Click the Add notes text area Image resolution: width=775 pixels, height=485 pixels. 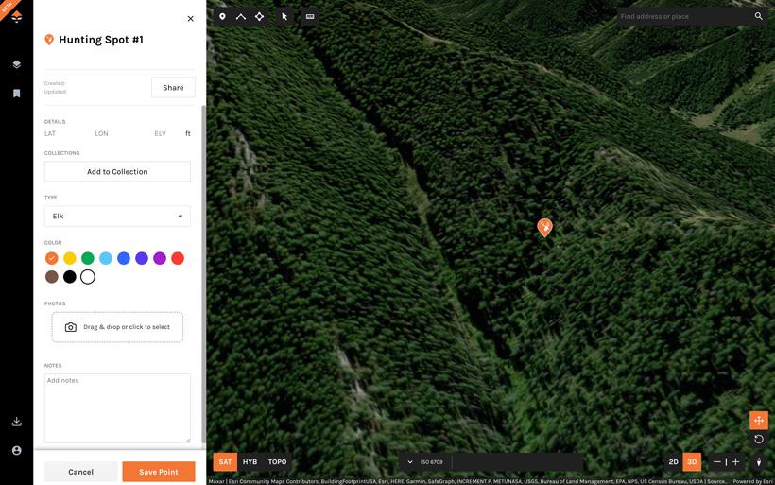tap(117, 407)
